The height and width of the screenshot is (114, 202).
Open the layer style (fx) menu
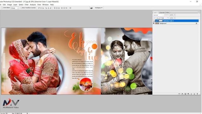pos(182,94)
